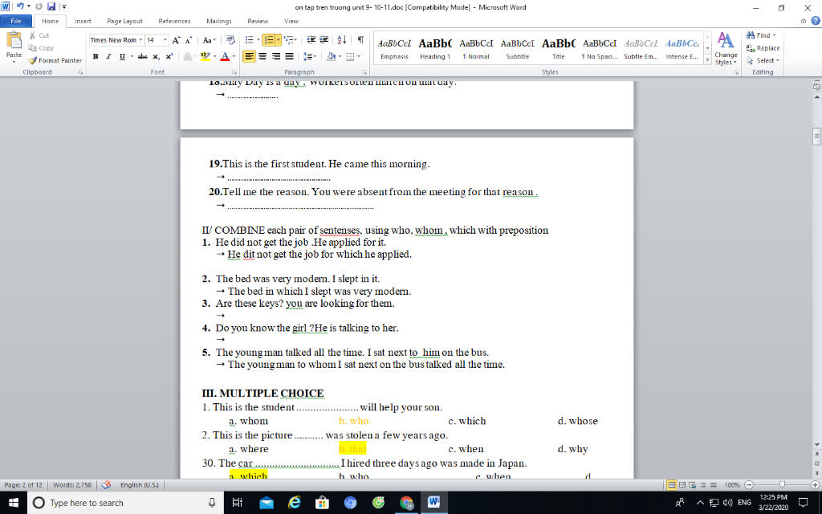Viewport: 822px width, 514px height.
Task: Save the document from quick access toolbar
Action: coord(51,6)
